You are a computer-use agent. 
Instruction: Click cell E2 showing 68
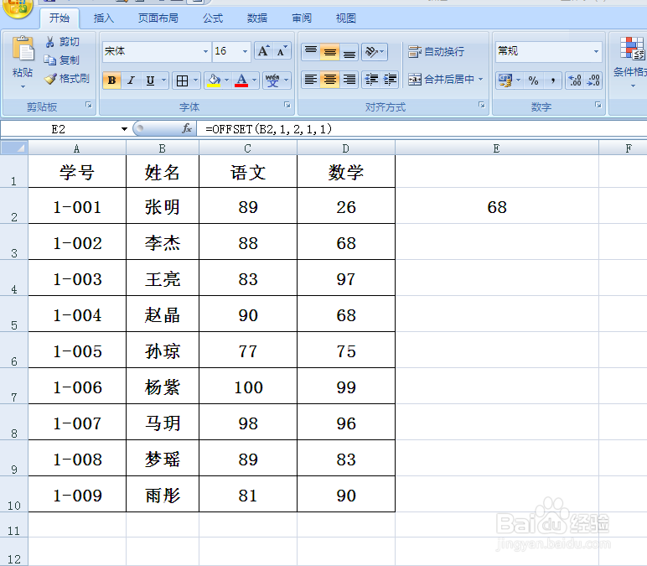497,206
